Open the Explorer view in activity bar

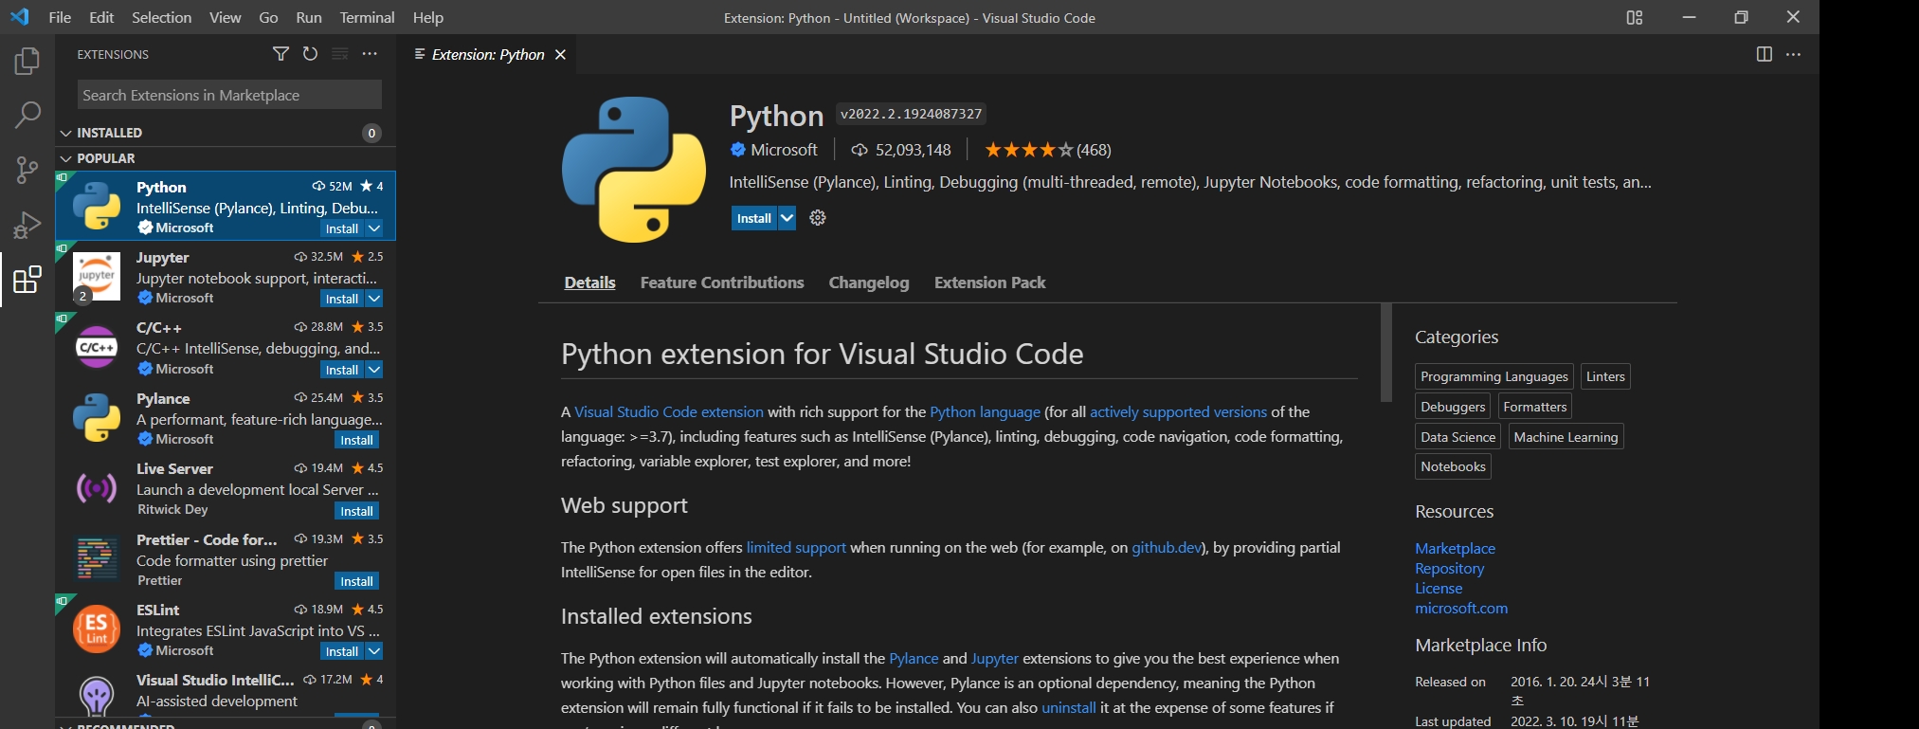27,62
